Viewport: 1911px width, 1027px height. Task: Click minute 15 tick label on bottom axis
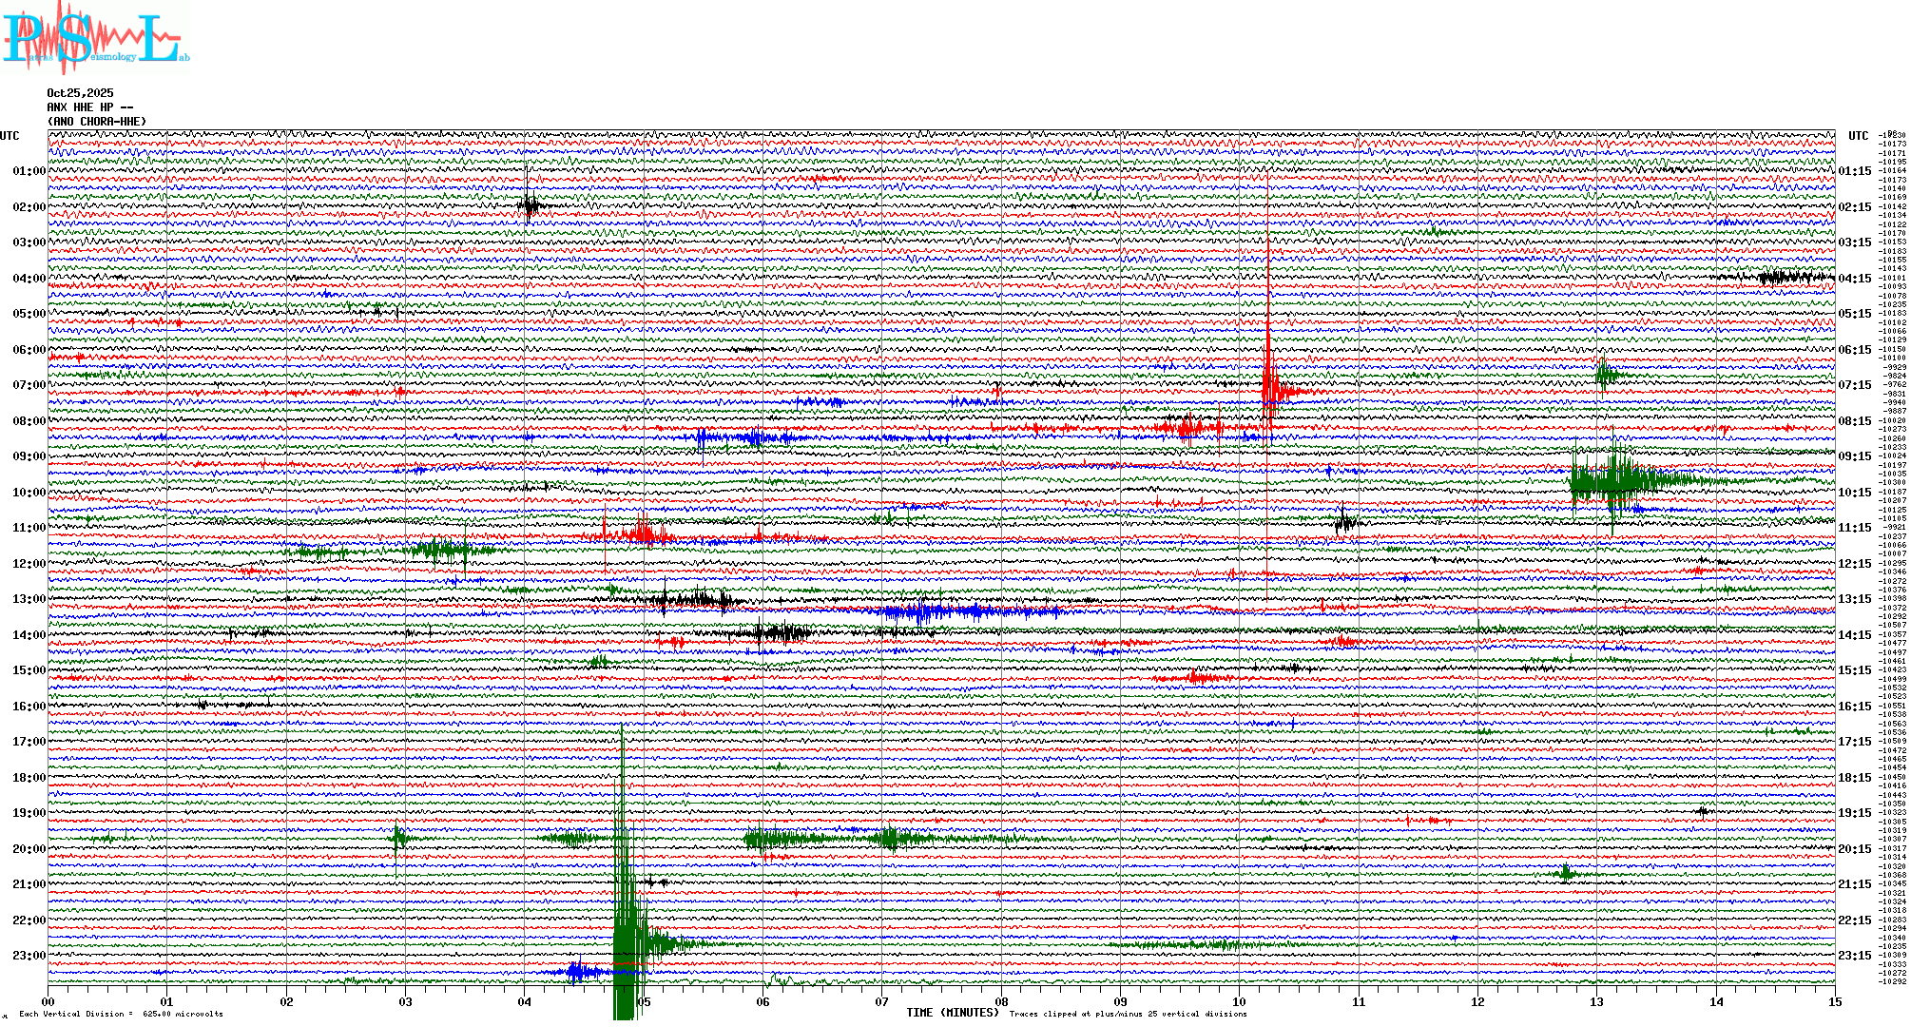point(1834,1001)
